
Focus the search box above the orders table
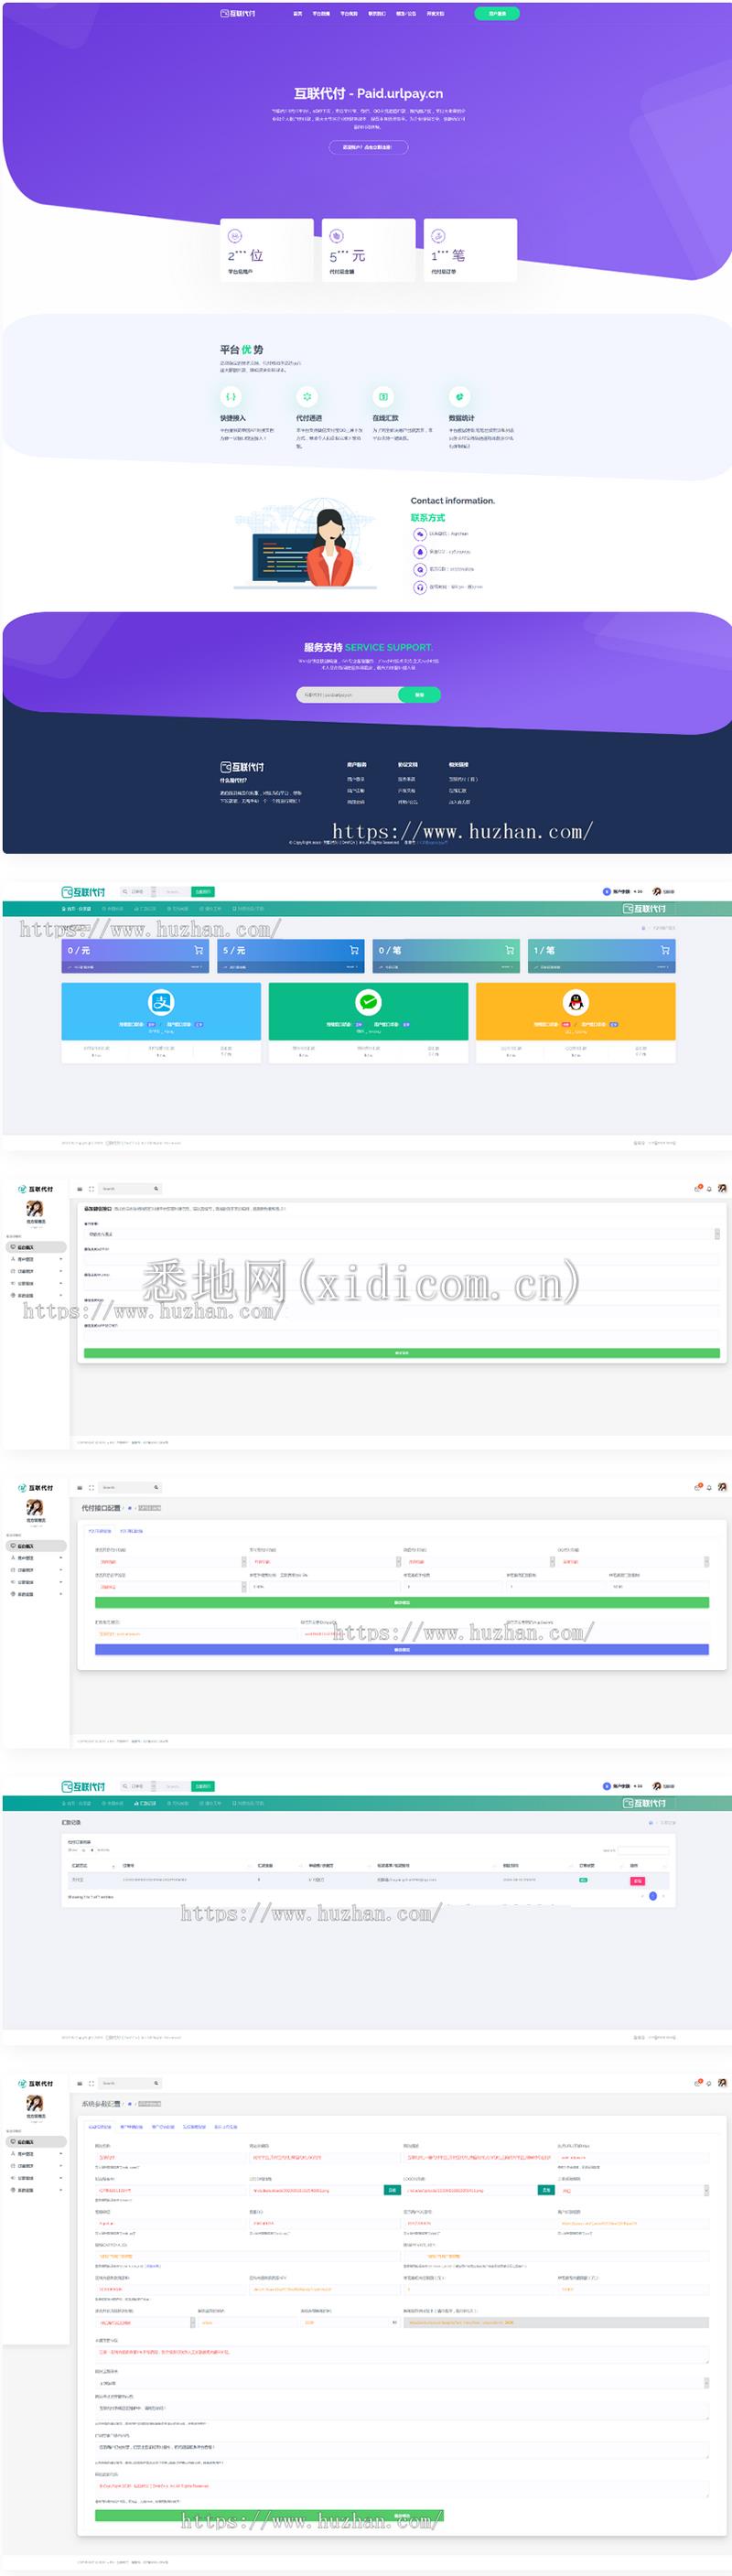[x=643, y=1851]
